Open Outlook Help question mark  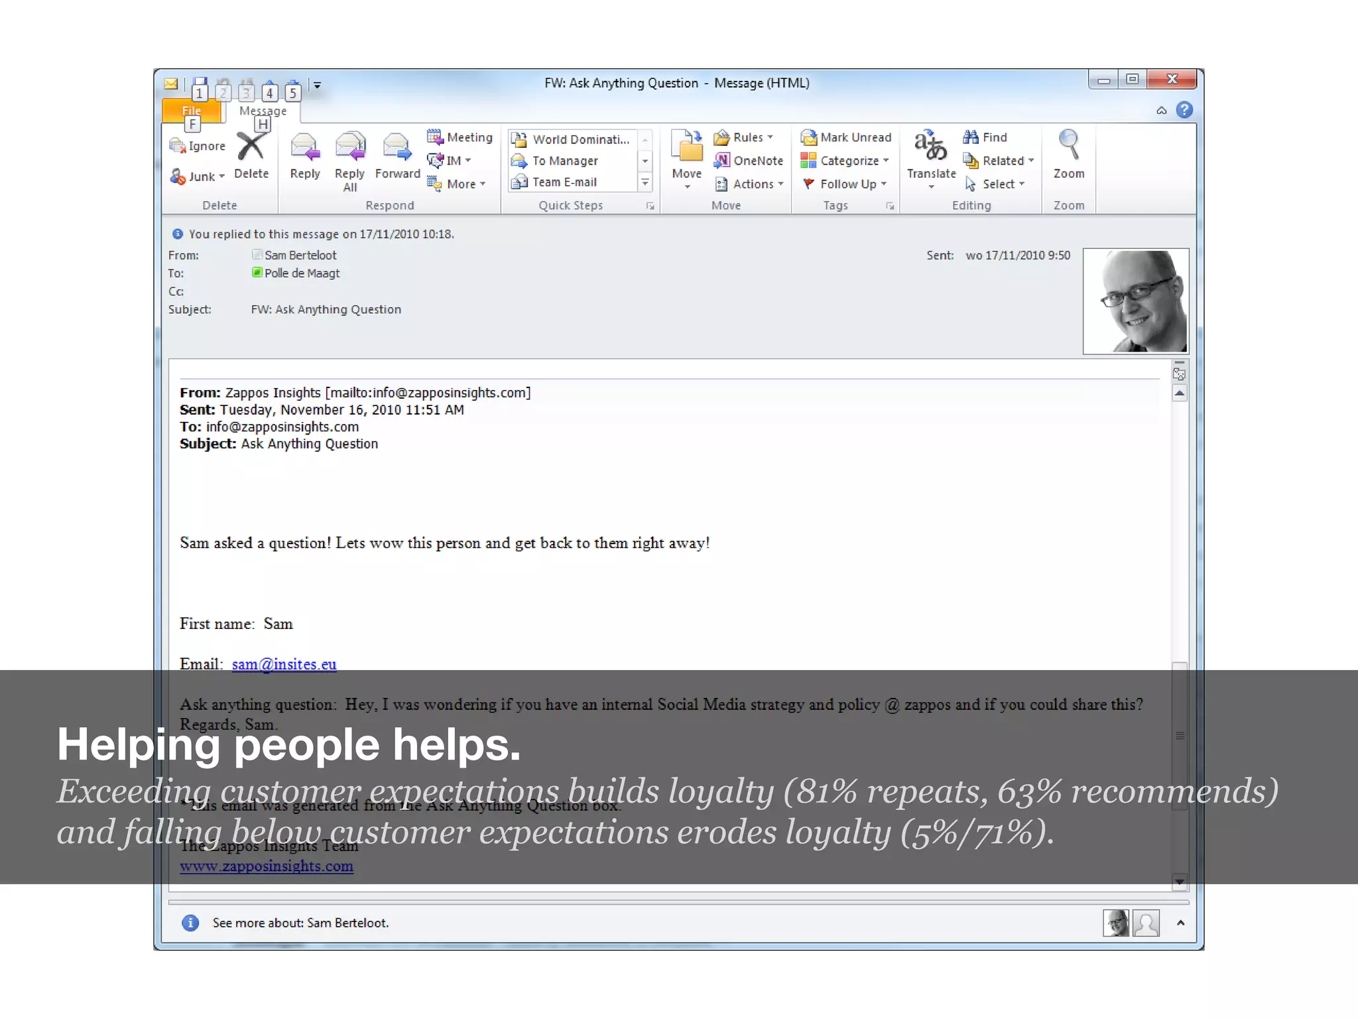pyautogui.click(x=1184, y=110)
